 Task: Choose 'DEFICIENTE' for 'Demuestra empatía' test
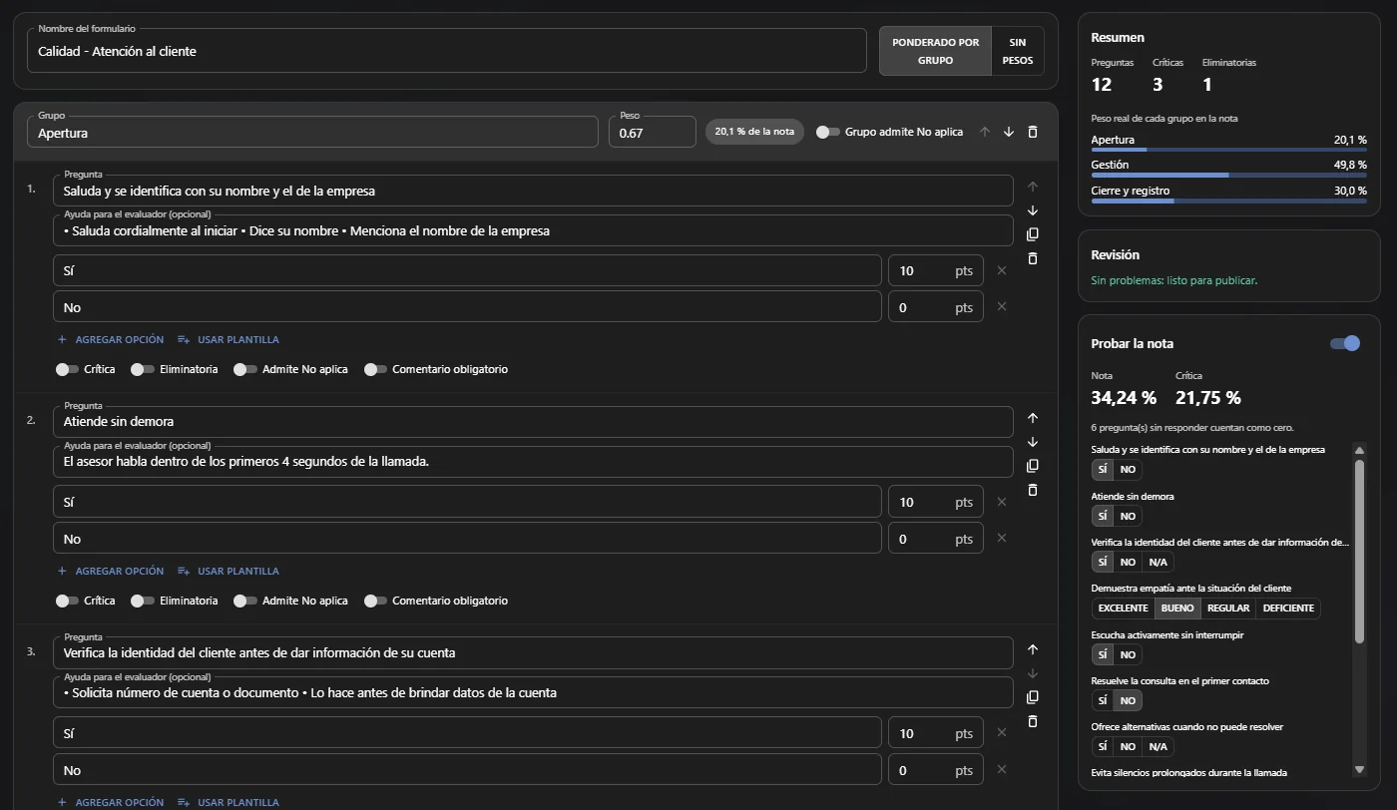pos(1288,608)
